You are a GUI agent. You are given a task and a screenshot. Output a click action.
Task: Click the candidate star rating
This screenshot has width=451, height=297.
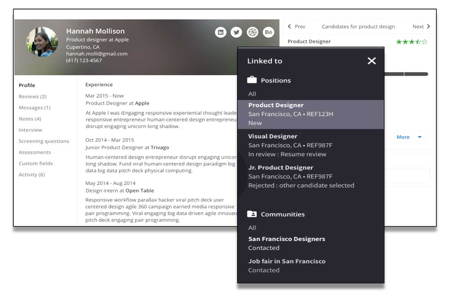point(411,42)
